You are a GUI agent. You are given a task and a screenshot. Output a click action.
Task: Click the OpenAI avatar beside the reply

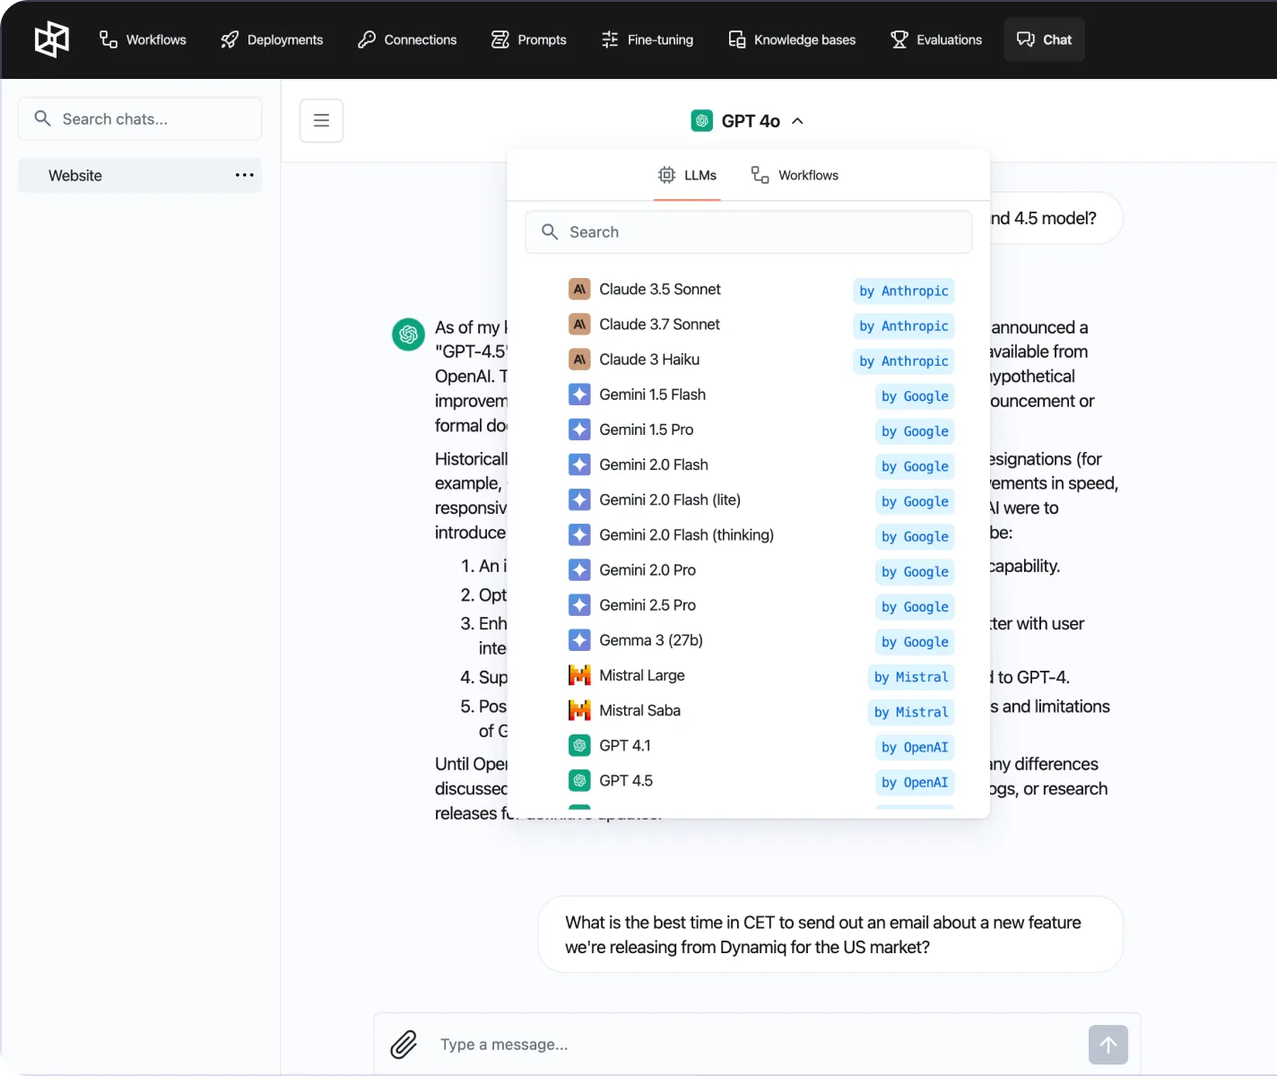(x=409, y=334)
